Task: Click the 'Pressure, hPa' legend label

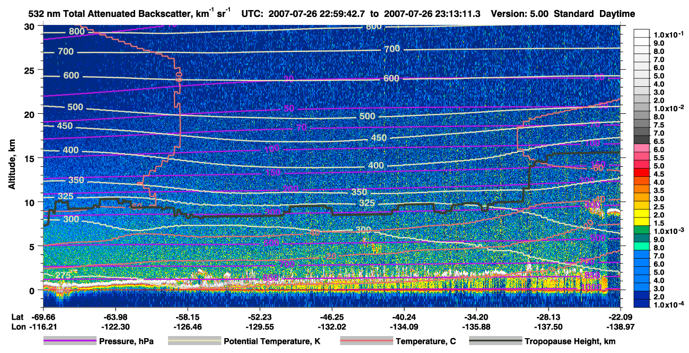Action: (x=127, y=341)
